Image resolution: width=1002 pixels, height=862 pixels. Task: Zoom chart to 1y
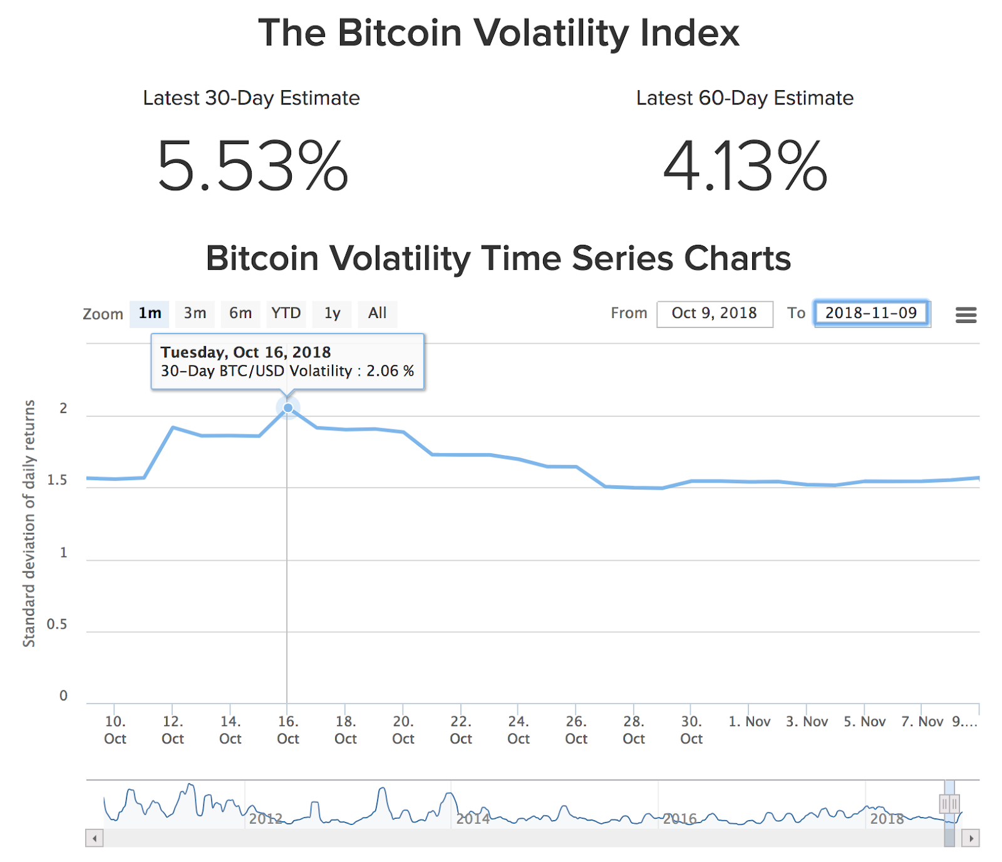click(332, 314)
